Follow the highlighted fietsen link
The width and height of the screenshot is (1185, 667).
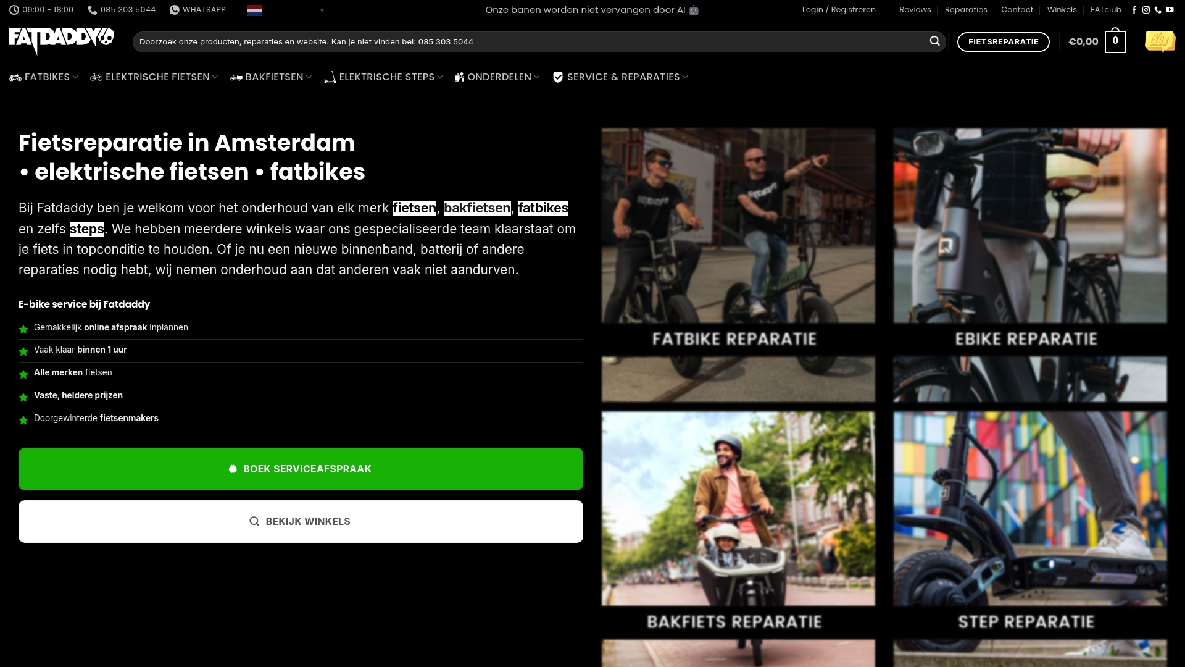pos(414,208)
